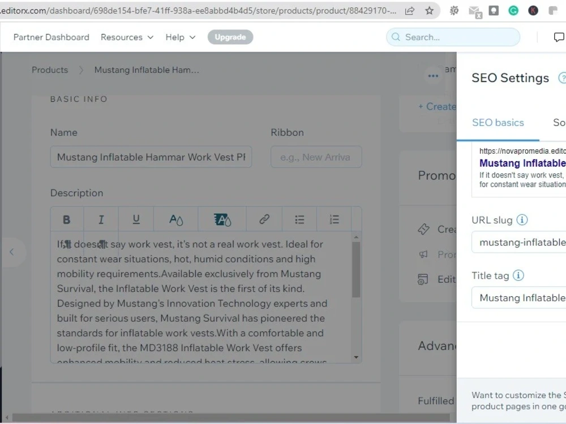Click the Edit SEO settings icon
This screenshot has width=566, height=424.
tap(423, 279)
